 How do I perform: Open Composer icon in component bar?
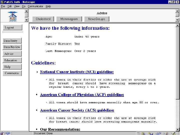click(173, 133)
